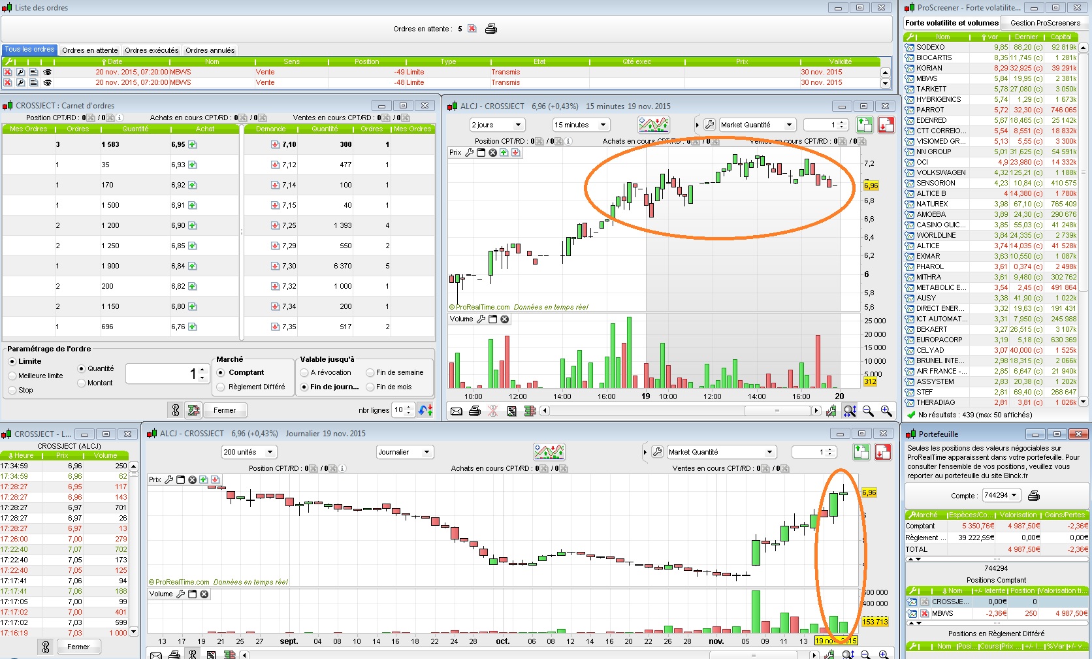Click the nbr lignes stepper field
The width and height of the screenshot is (1092, 659).
(402, 410)
